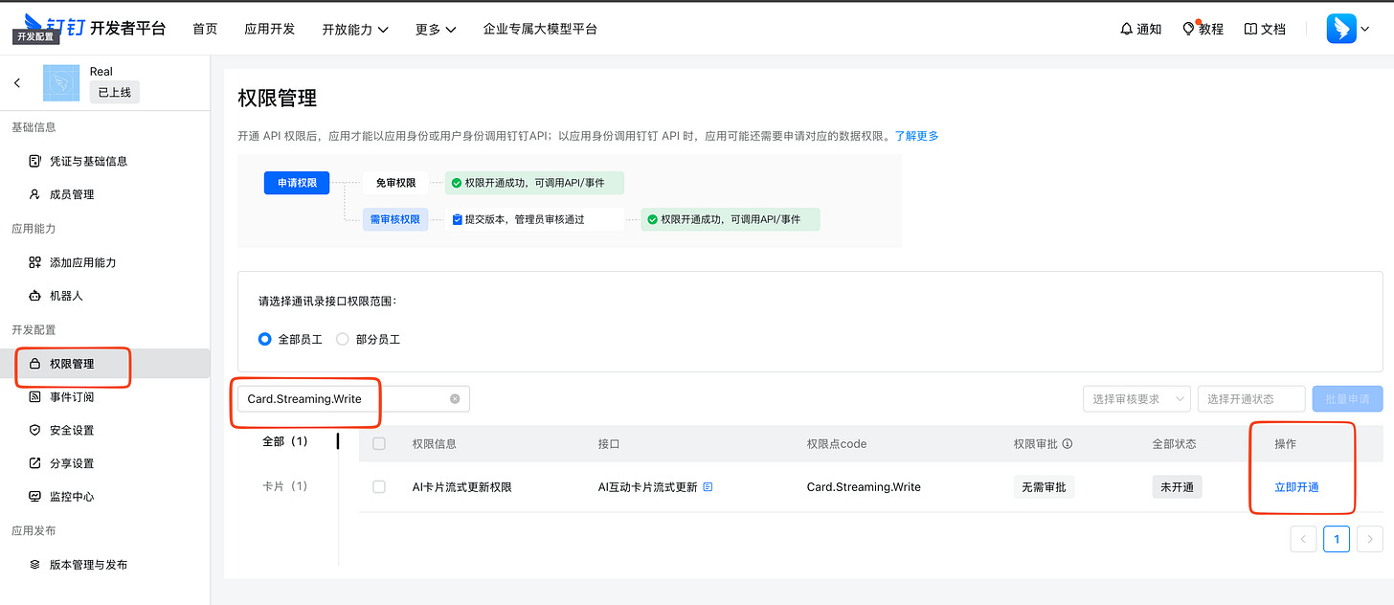This screenshot has height=605, width=1394.
Task: Click the 成员管理 person icon
Action: [x=35, y=194]
